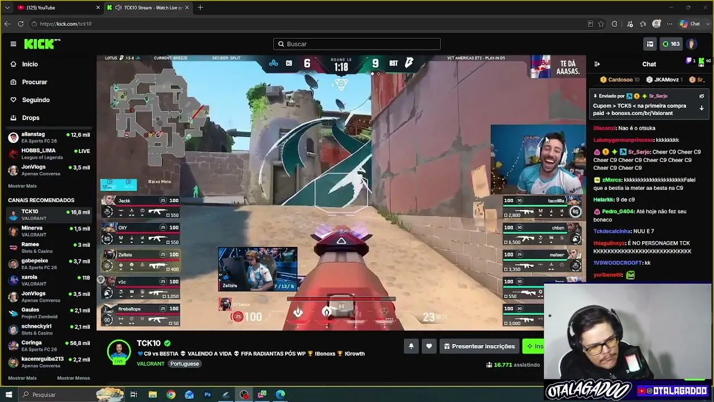Image resolution: width=714 pixels, height=402 pixels.
Task: Hide the pinned chat message
Action: coord(702,96)
